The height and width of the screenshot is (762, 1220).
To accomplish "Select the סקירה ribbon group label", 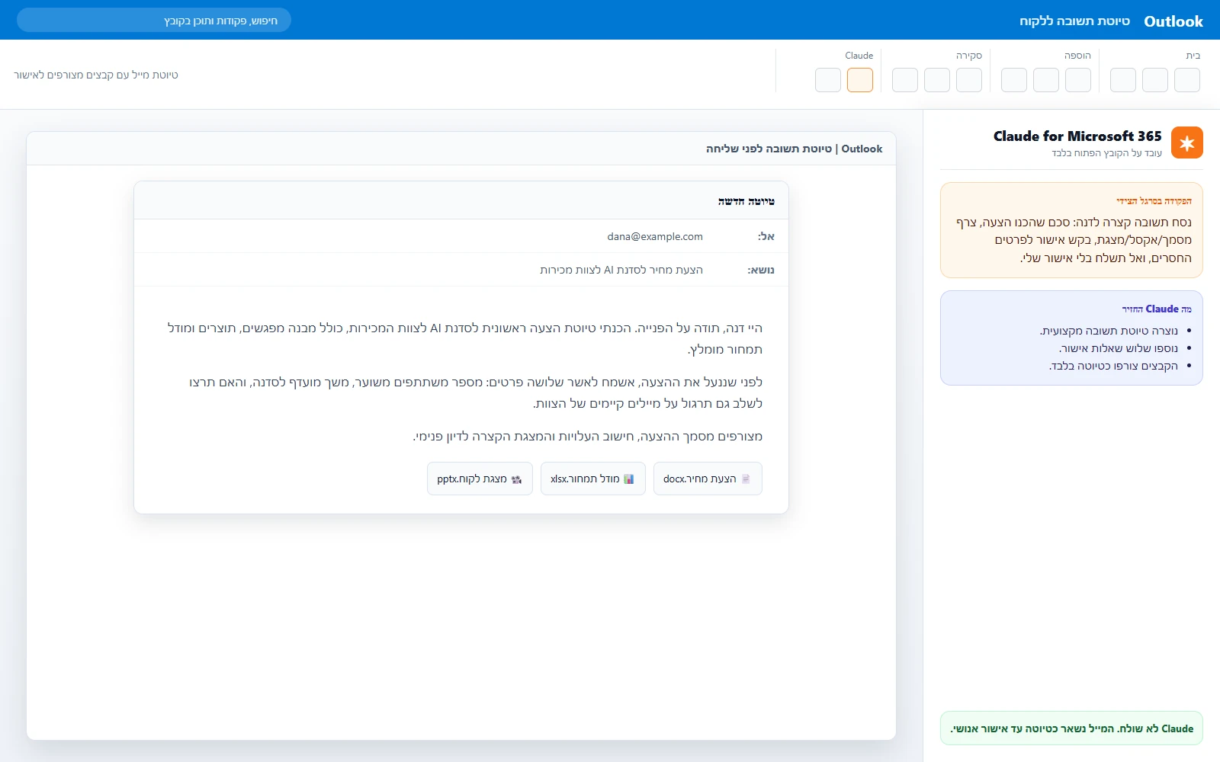I will click(969, 56).
